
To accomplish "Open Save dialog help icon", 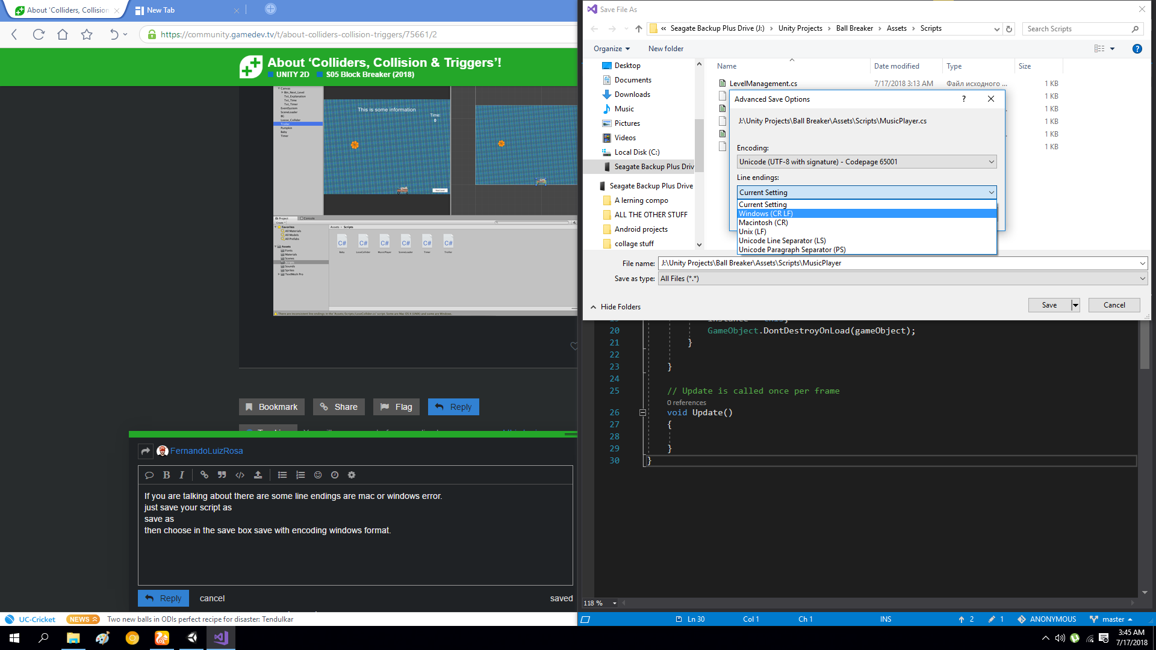I will click(x=1137, y=49).
